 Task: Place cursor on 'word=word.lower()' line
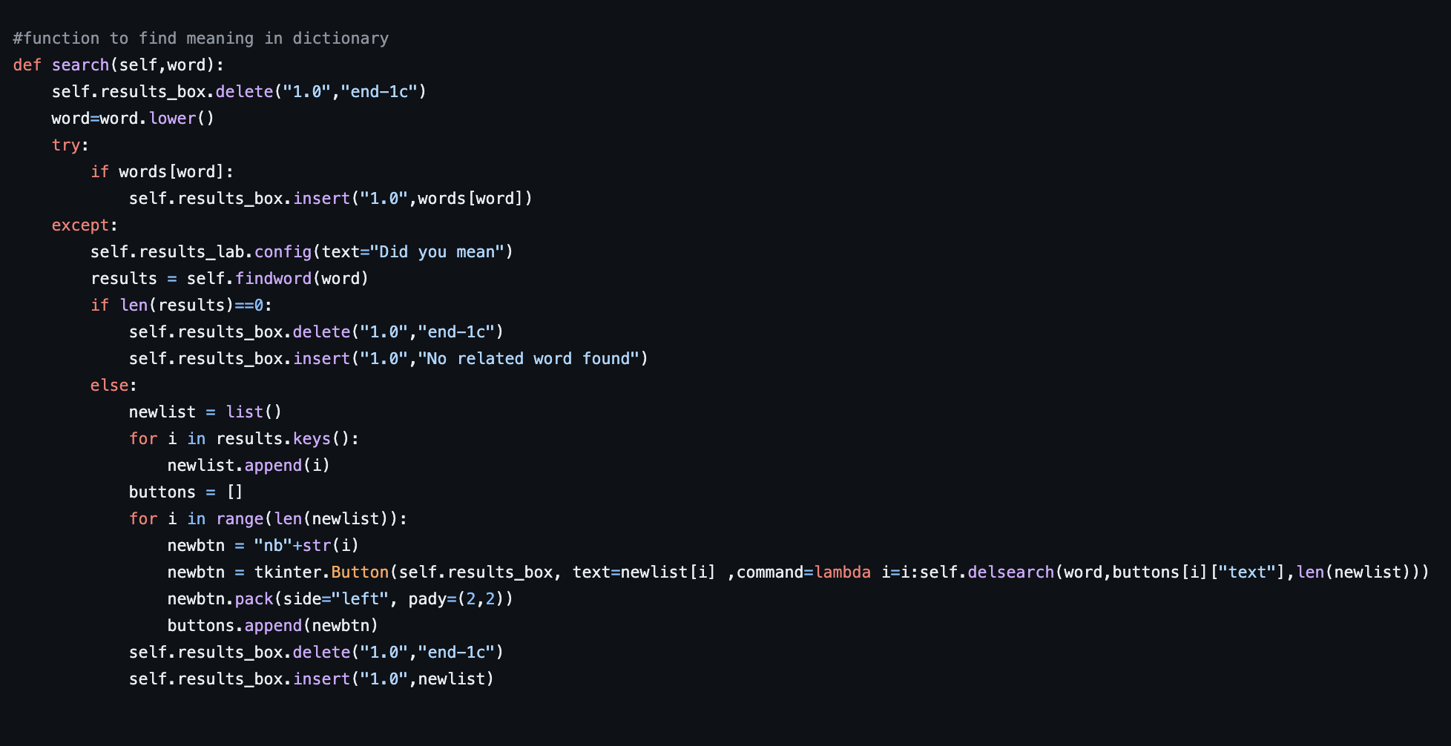pos(133,119)
